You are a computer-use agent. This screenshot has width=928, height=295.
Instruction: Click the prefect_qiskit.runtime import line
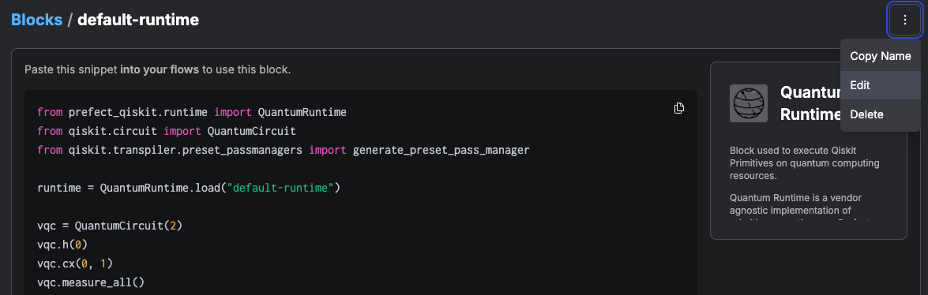[191, 112]
